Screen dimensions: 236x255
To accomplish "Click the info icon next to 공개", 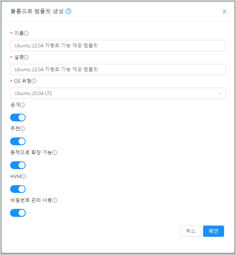I will pos(22,105).
